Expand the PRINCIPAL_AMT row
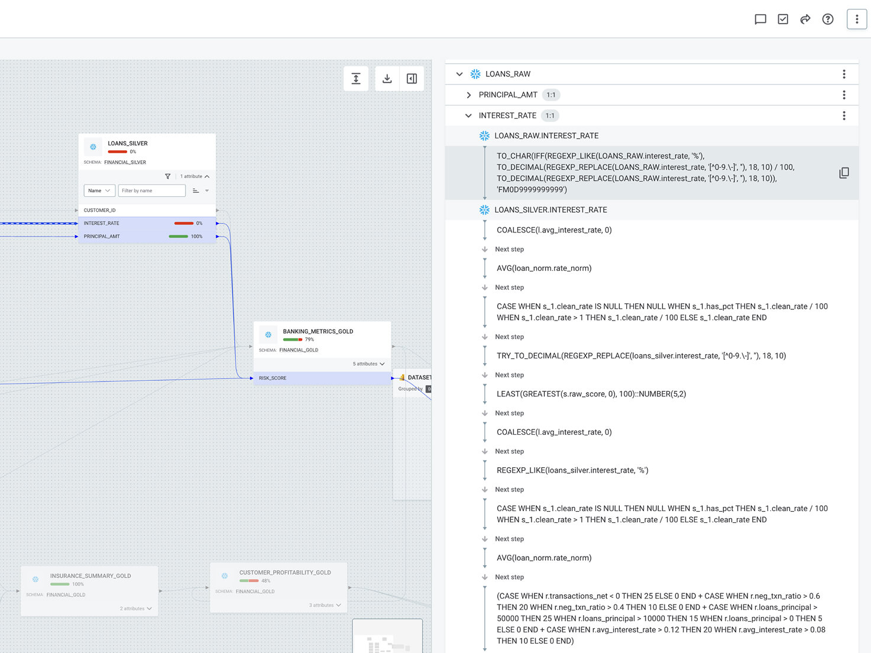This screenshot has width=871, height=653. click(x=468, y=95)
